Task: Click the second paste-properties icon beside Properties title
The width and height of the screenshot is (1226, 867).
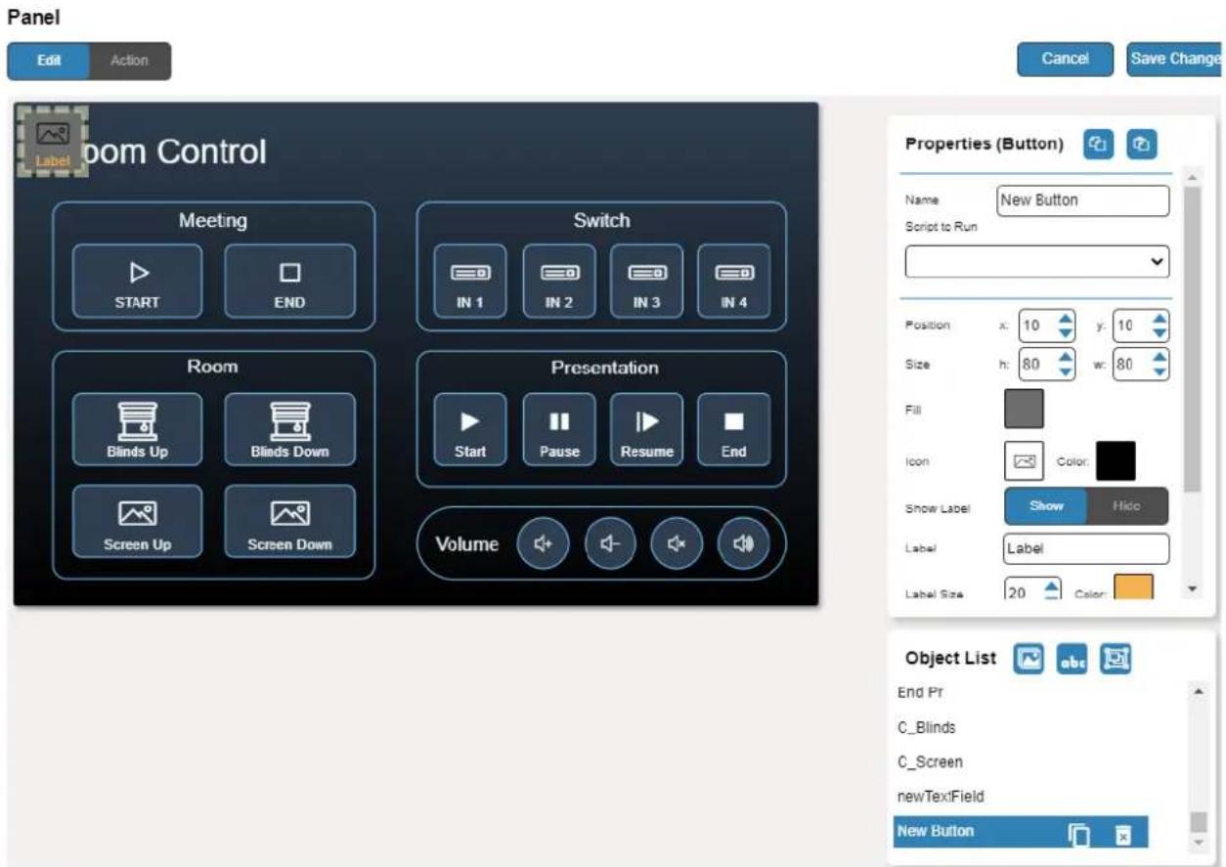Action: pos(1141,144)
